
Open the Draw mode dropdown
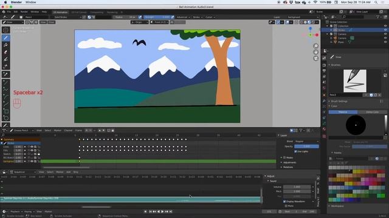[13, 22]
